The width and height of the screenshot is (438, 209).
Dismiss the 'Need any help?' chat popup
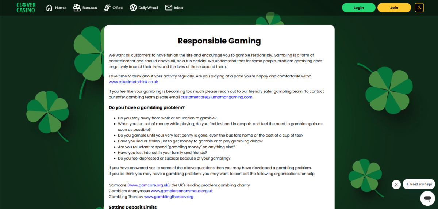pyautogui.click(x=396, y=185)
